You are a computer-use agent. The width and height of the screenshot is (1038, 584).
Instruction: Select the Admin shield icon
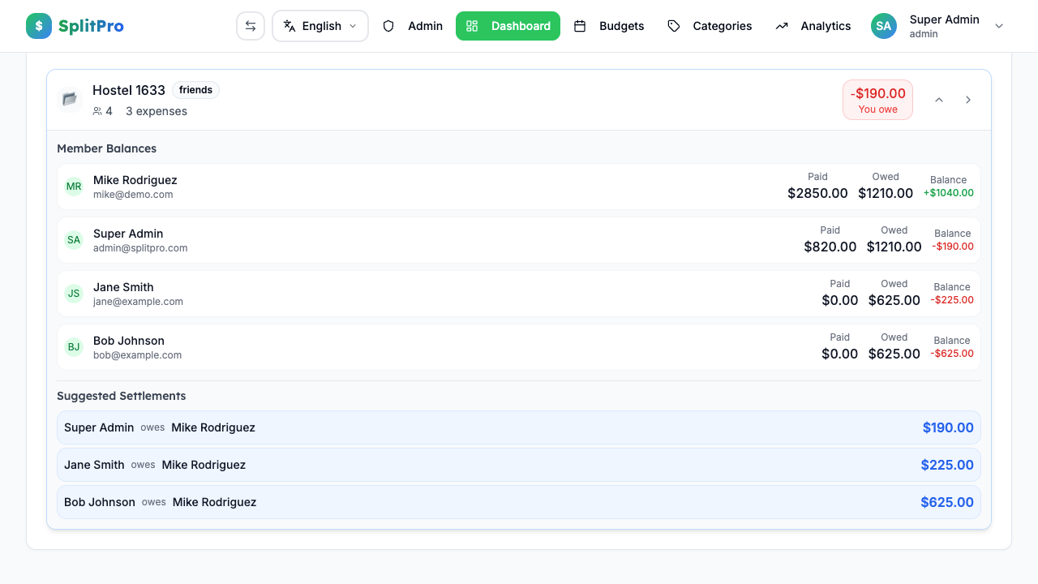pos(390,26)
